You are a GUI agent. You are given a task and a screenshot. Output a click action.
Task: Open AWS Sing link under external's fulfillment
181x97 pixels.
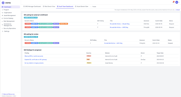coord(119,27)
